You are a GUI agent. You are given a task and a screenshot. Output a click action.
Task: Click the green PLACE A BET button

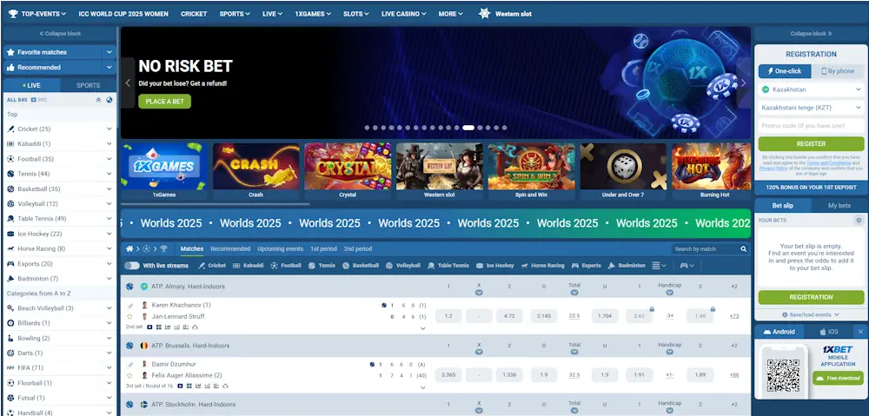pyautogui.click(x=164, y=102)
